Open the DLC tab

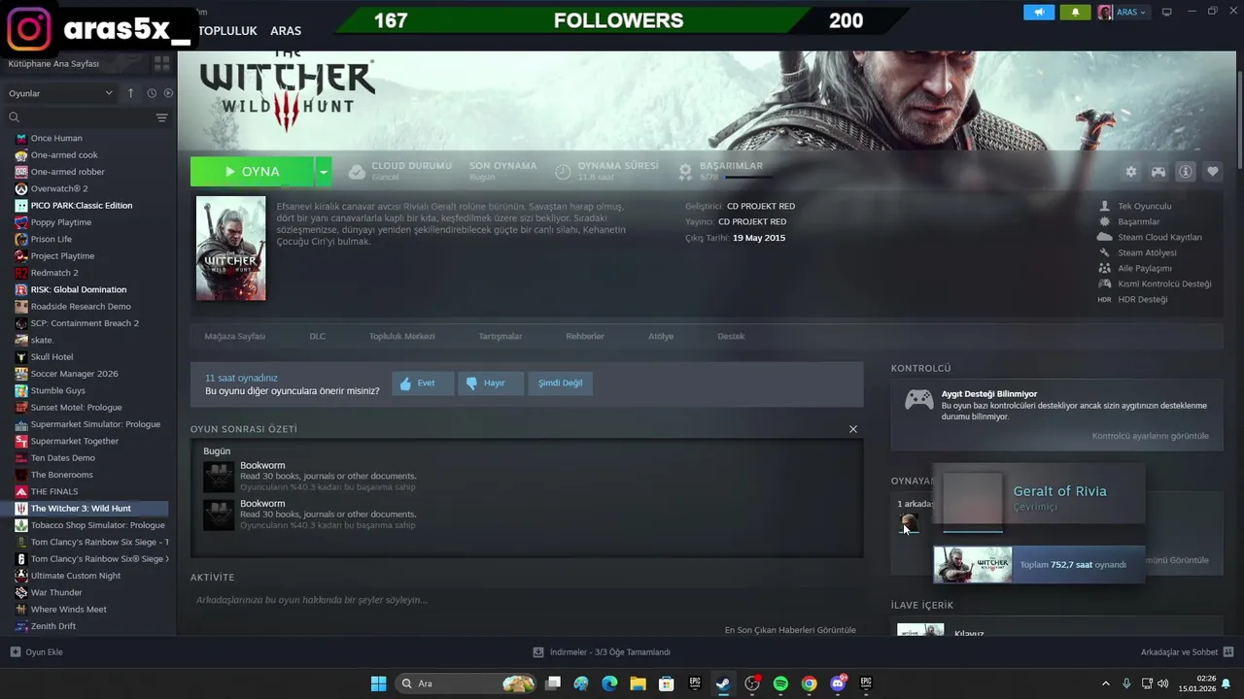click(318, 336)
